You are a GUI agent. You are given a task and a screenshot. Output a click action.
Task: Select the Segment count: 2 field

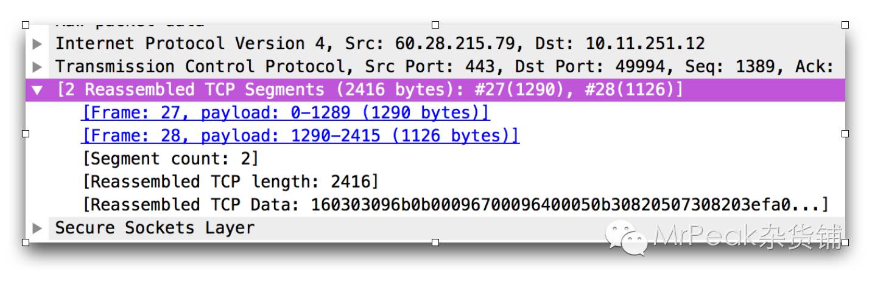click(171, 159)
